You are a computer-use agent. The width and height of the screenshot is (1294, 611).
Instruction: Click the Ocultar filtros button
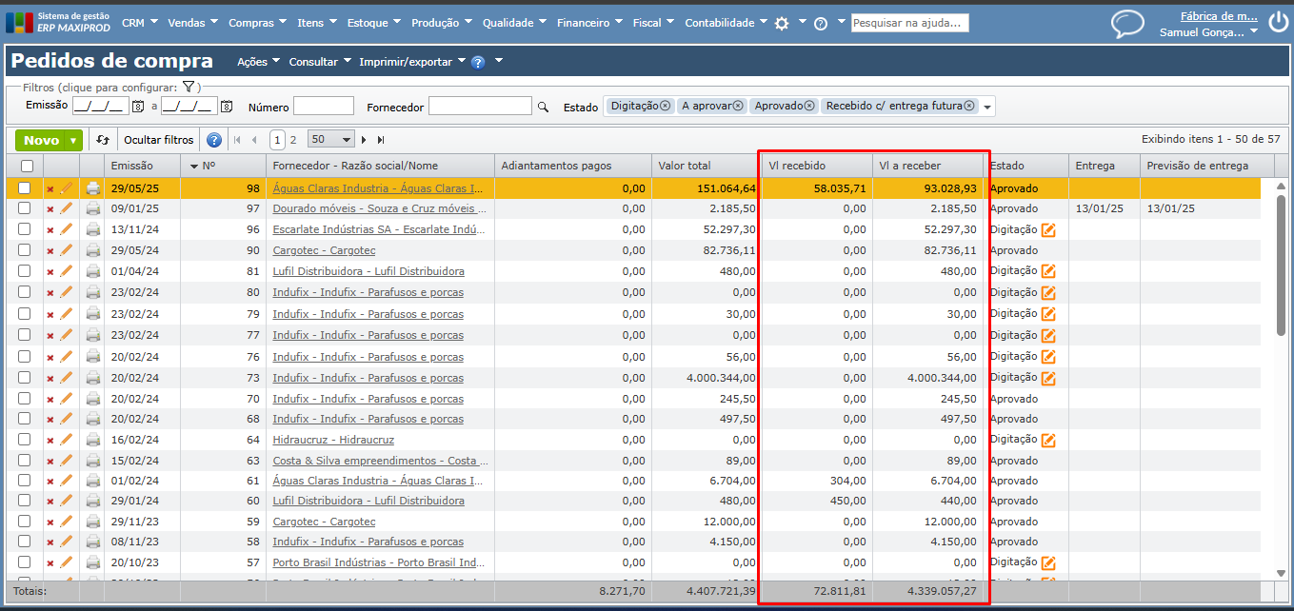point(158,140)
